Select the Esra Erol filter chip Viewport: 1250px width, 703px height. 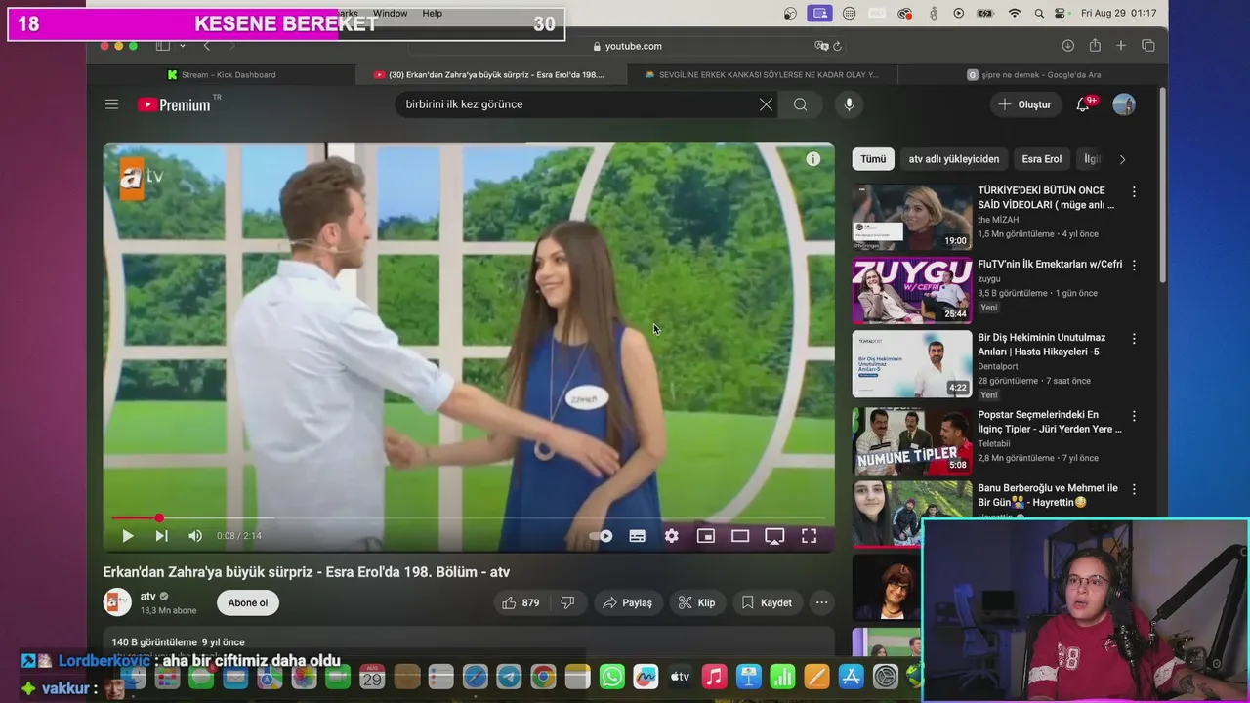(1041, 159)
